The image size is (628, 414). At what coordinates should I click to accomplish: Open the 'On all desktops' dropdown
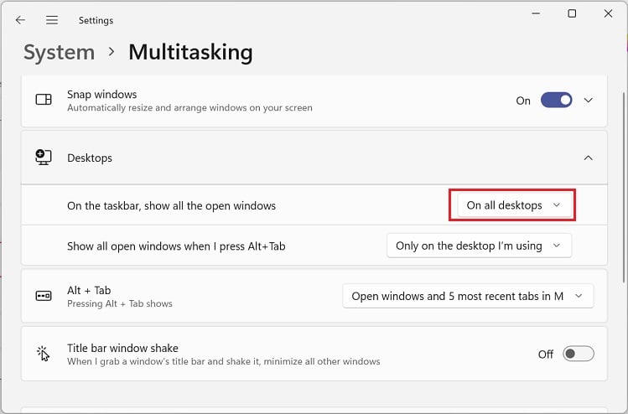click(514, 205)
